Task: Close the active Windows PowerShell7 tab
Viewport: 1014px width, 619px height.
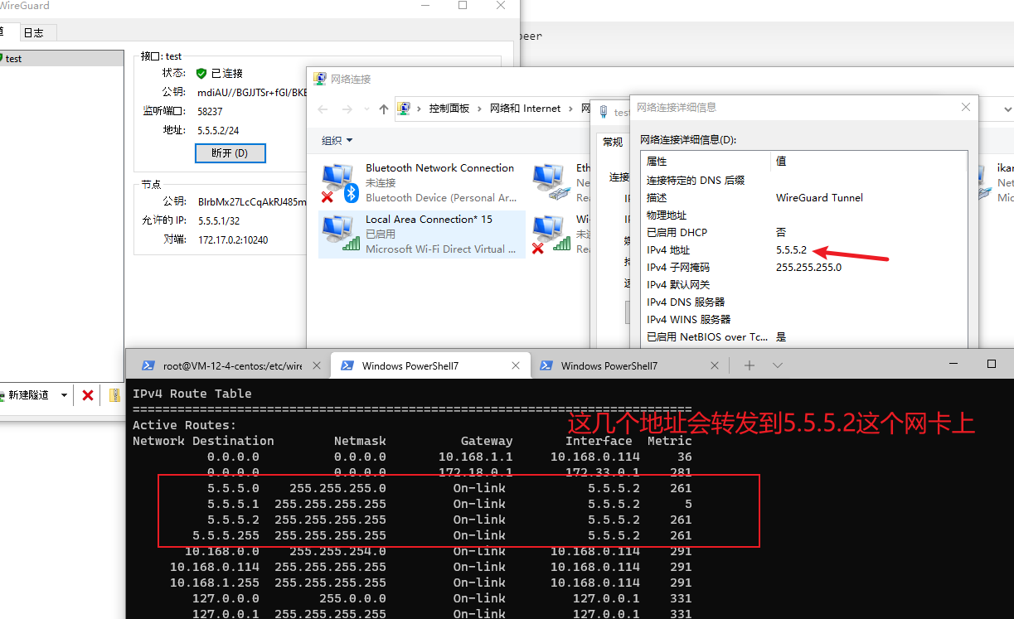Action: click(x=516, y=365)
